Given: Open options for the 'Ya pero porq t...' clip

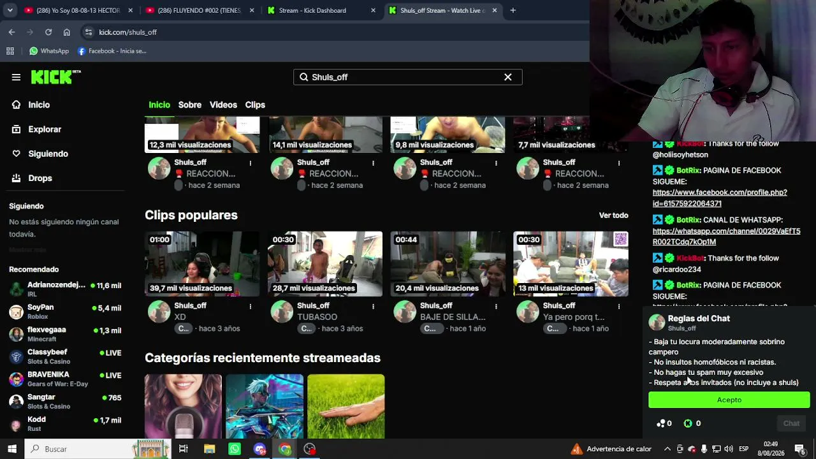Looking at the screenshot, I should [x=619, y=307].
